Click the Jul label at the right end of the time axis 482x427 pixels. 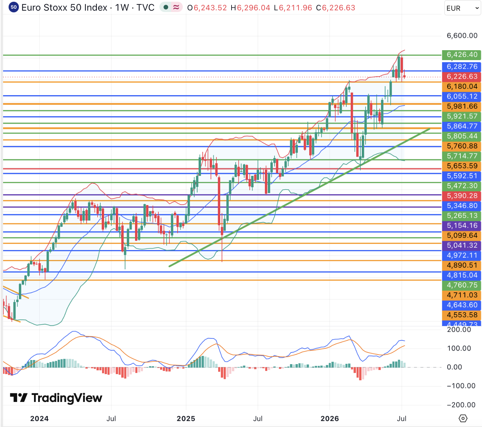click(x=402, y=418)
